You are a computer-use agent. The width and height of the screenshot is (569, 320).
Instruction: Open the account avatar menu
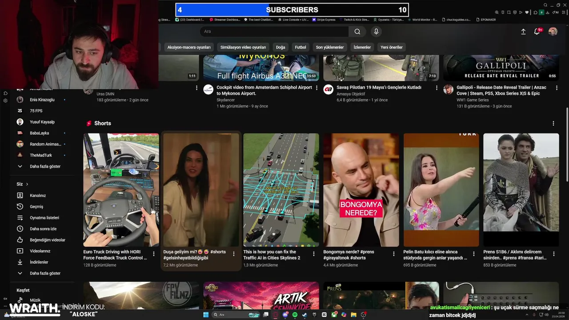[x=553, y=32]
